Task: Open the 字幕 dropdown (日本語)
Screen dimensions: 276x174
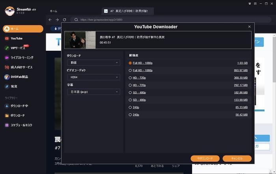Action: pyautogui.click(x=94, y=92)
